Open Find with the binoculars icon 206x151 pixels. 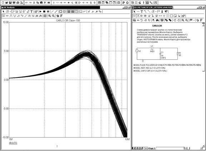coord(157,20)
